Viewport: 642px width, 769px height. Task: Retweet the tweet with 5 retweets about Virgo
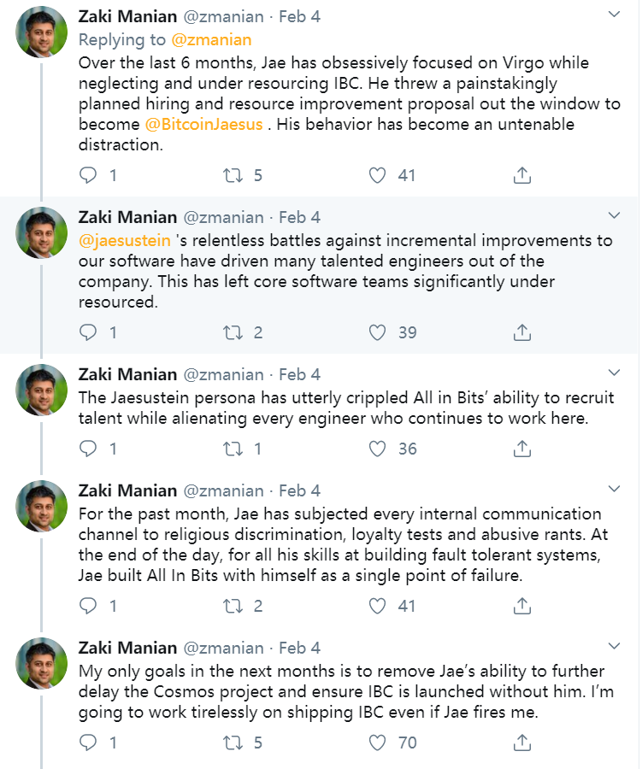click(233, 175)
